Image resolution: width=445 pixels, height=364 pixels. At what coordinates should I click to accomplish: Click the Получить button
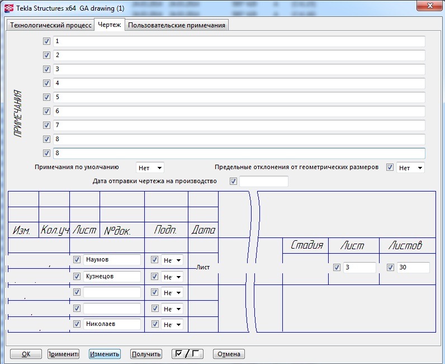(146, 354)
